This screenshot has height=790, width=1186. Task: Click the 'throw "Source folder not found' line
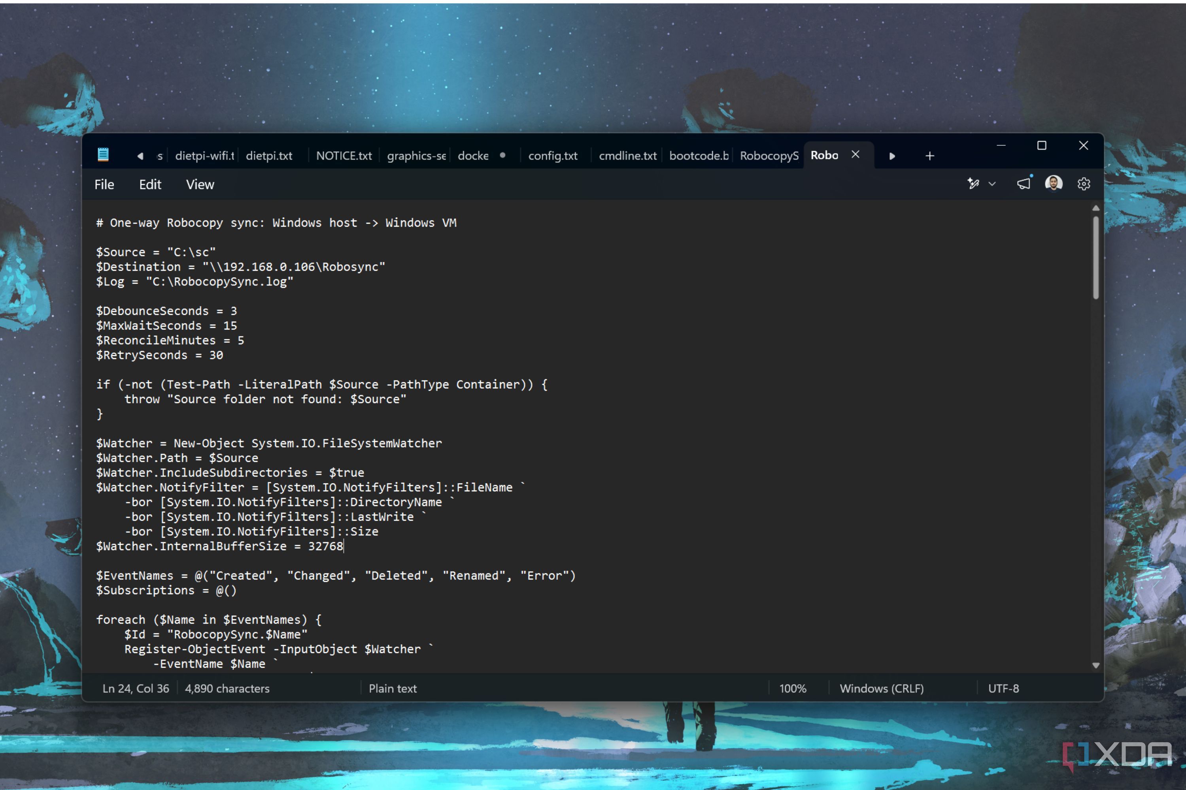tap(265, 399)
